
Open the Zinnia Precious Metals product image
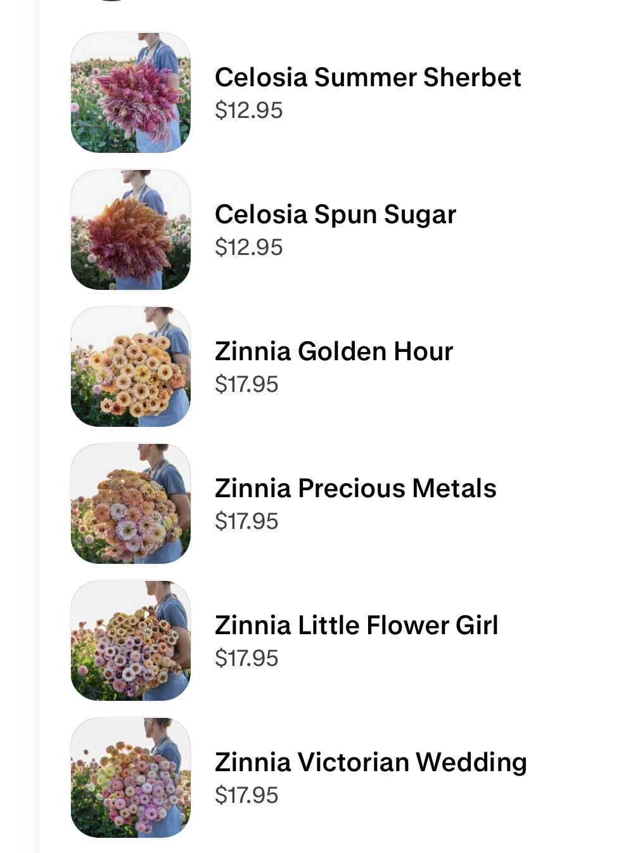pos(131,504)
